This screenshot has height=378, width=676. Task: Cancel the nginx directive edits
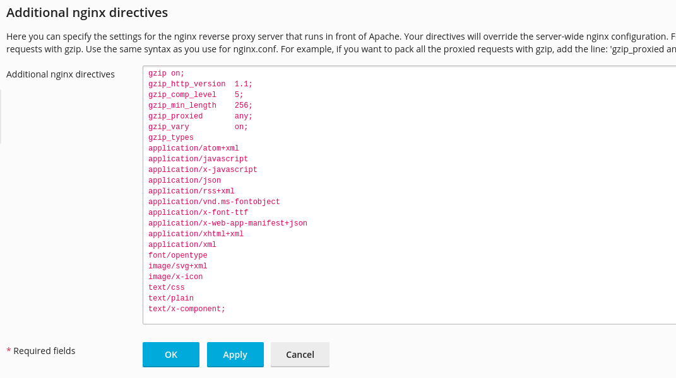[x=299, y=354]
